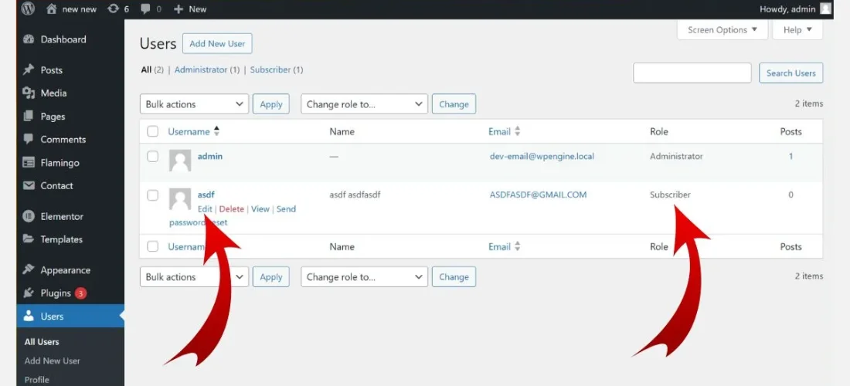Expand the top Change role to dropdown

point(364,104)
